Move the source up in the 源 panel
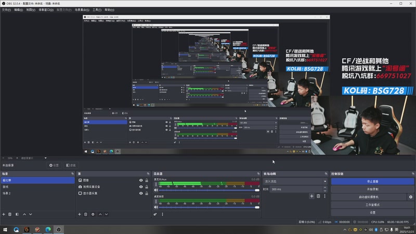The image size is (416, 234). pos(100,214)
